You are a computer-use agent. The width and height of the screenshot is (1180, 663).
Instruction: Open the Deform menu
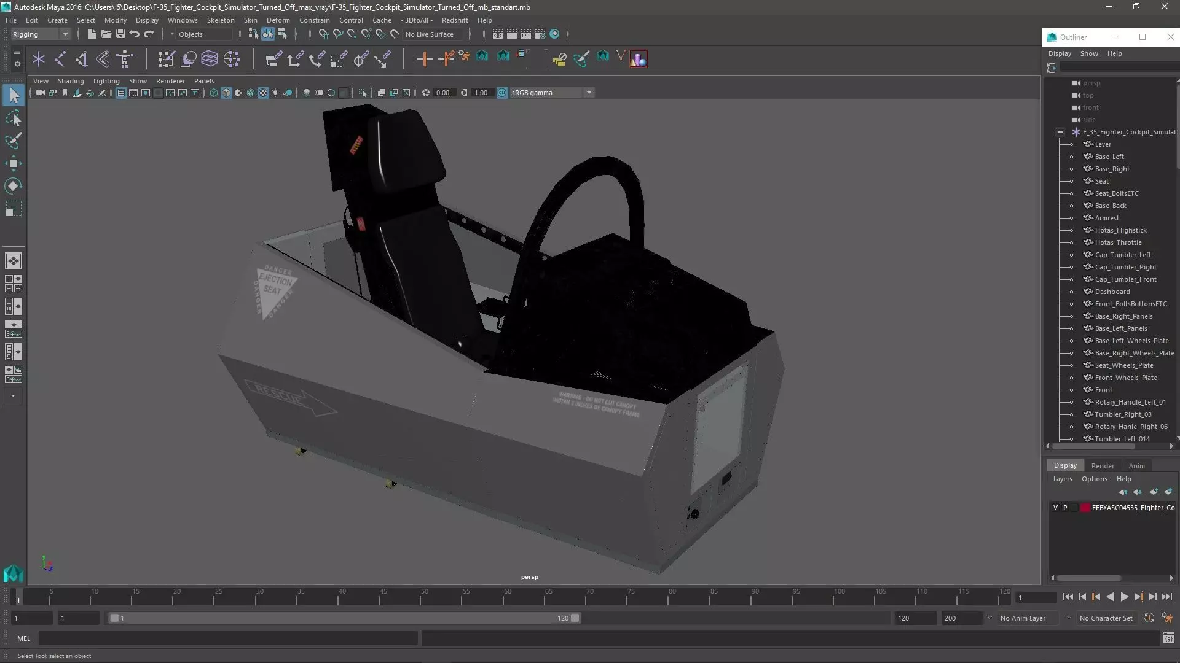(278, 20)
